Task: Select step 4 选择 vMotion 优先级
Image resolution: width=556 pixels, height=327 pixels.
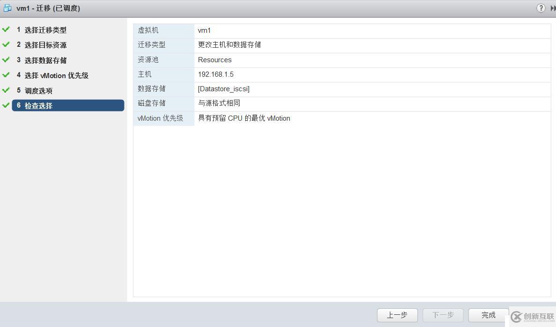Action: coord(56,75)
